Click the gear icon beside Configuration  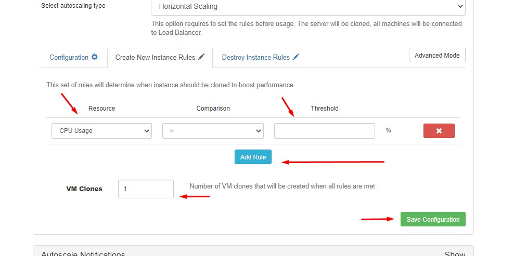coord(95,57)
